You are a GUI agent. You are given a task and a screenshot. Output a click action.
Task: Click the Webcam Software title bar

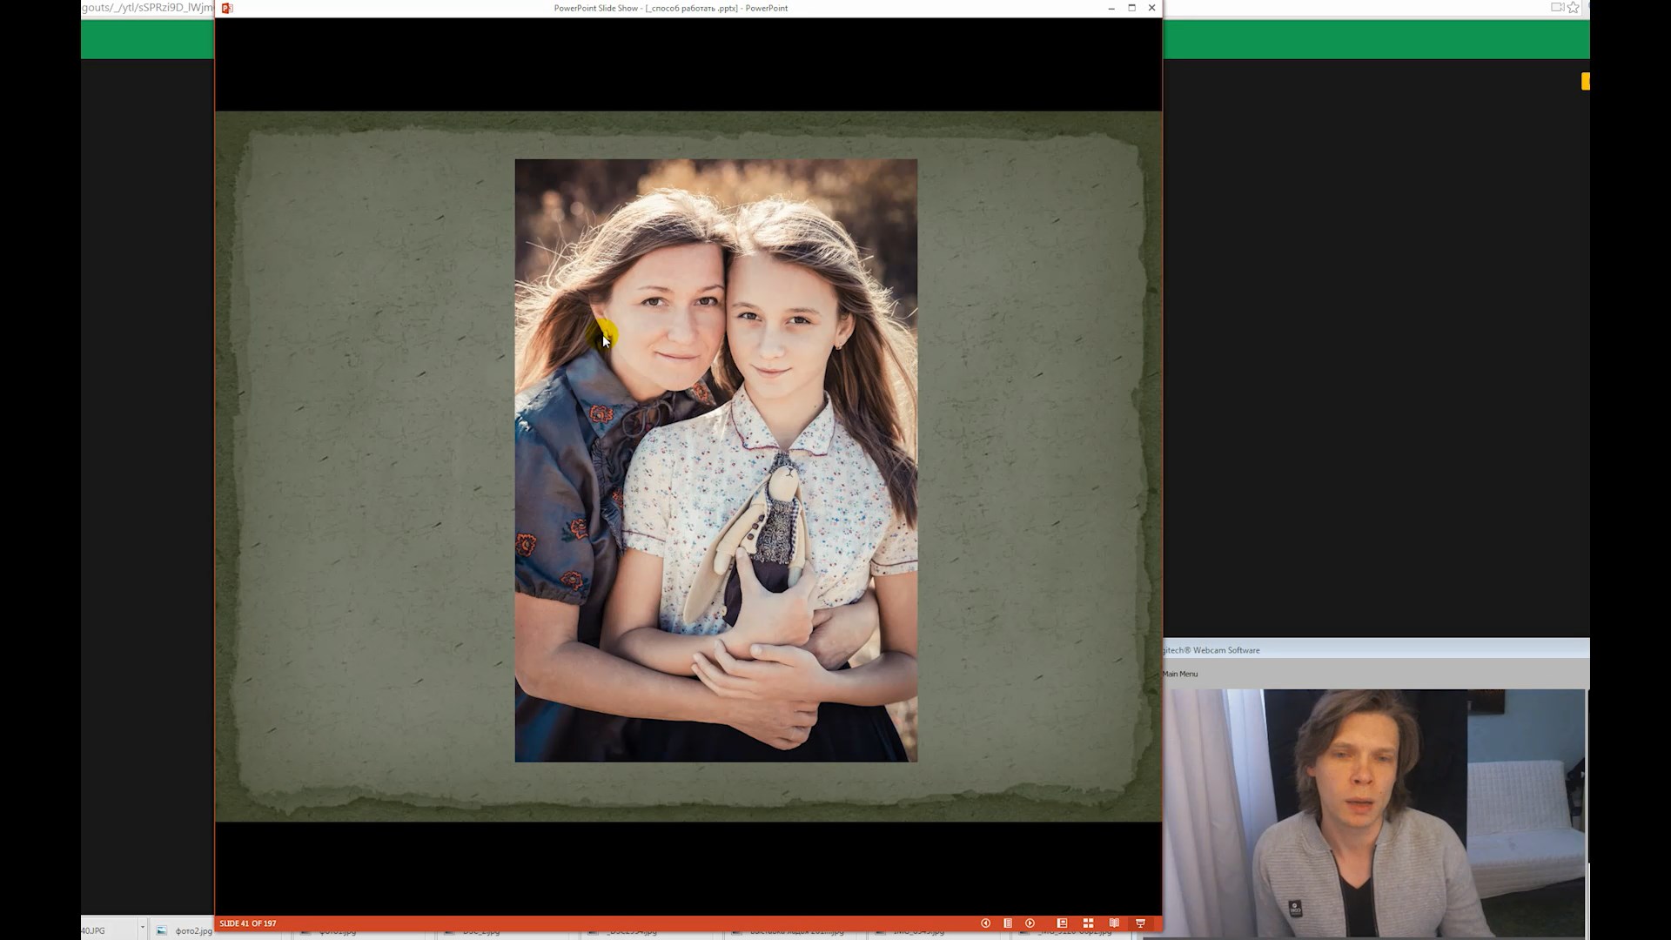[1375, 650]
